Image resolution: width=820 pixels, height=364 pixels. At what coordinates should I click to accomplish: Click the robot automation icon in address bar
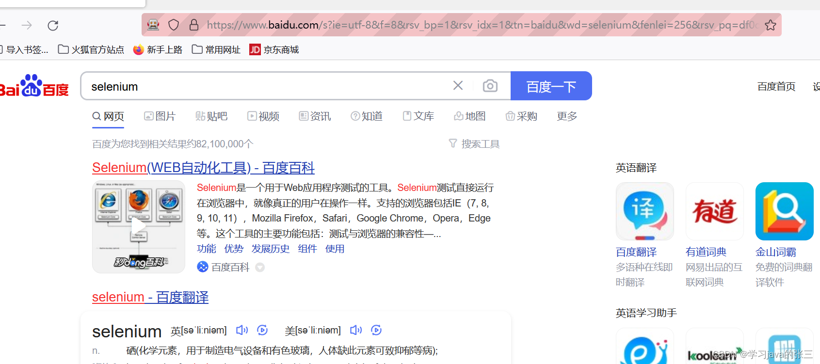pyautogui.click(x=153, y=25)
